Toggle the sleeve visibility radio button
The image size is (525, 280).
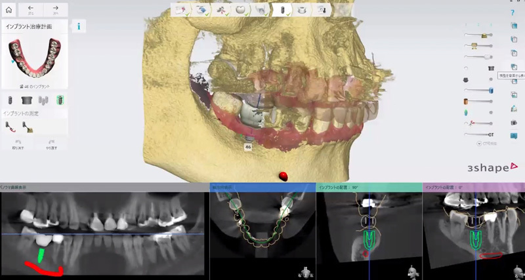click(466, 68)
